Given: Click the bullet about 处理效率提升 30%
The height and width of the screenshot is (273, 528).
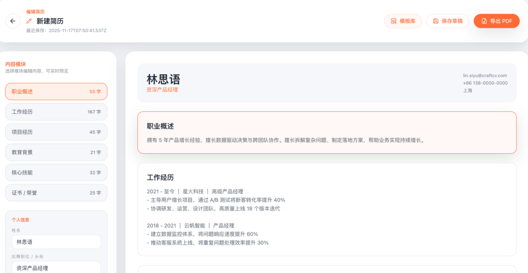Looking at the screenshot, I should 208,243.
